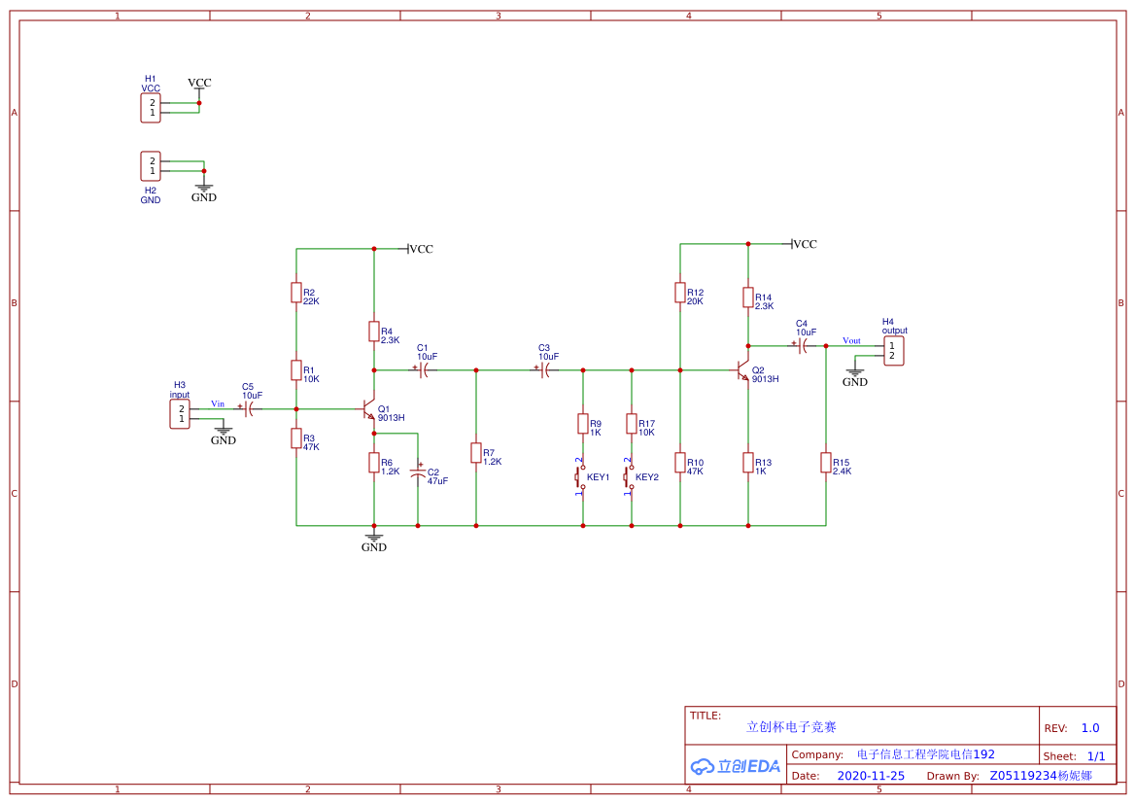The image size is (1136, 804).
Task: Click the 立创EDA logo in title block
Action: pos(735,765)
